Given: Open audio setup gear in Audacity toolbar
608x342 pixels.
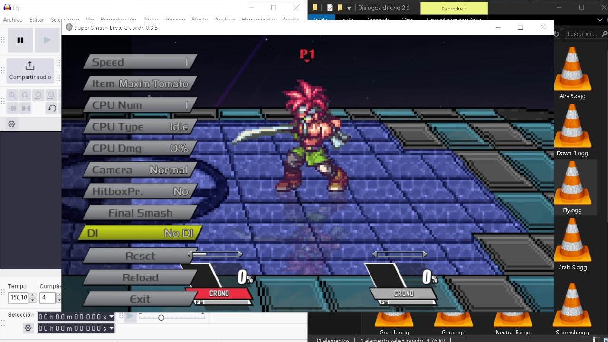Looking at the screenshot, I should point(12,124).
